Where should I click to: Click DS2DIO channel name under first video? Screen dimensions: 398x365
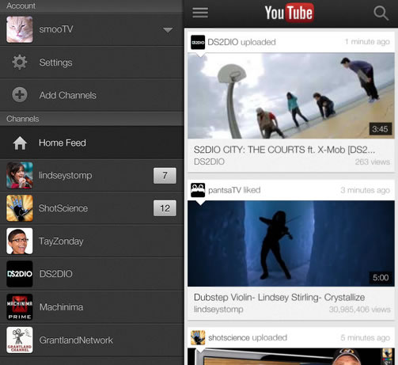click(209, 162)
